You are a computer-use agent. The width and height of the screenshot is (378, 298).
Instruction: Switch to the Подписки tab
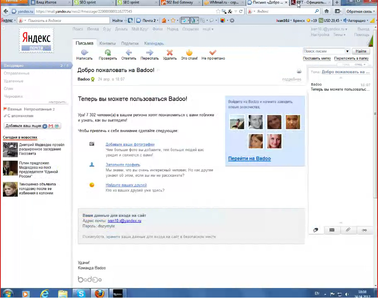click(130, 43)
